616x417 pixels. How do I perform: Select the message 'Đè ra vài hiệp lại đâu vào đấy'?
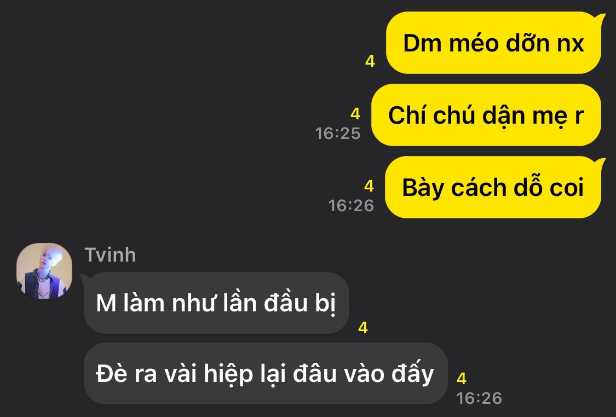tap(266, 373)
